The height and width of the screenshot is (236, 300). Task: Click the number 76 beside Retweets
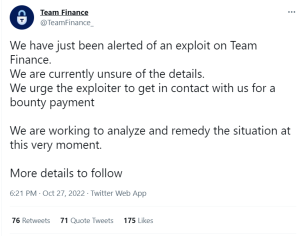coord(16,220)
